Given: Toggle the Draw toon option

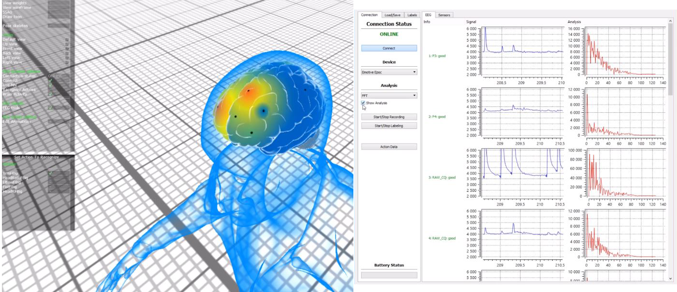Looking at the screenshot, I should point(59,17).
